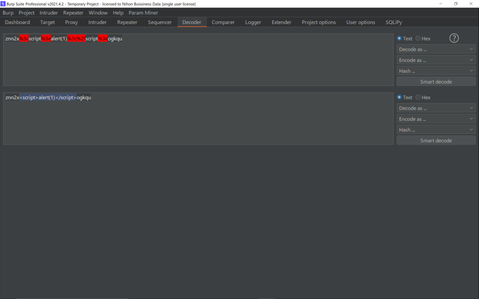
Task: Open lower panel's Encode as dropdown
Action: (436, 119)
